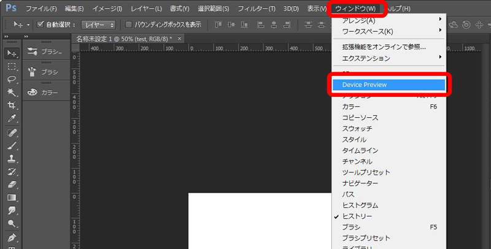Select the Brush tool in the toolbox
This screenshot has height=249, width=491.
pos(12,145)
